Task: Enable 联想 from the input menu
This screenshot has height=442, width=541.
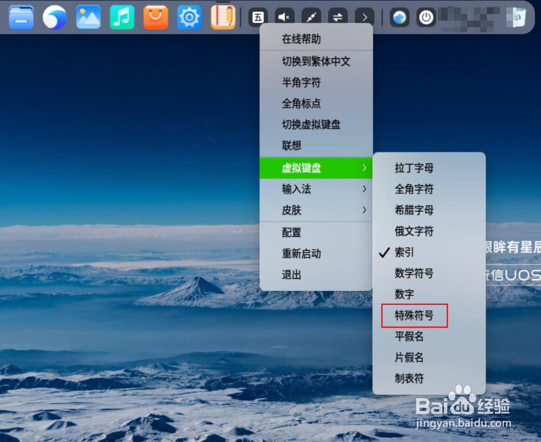Action: coord(291,146)
